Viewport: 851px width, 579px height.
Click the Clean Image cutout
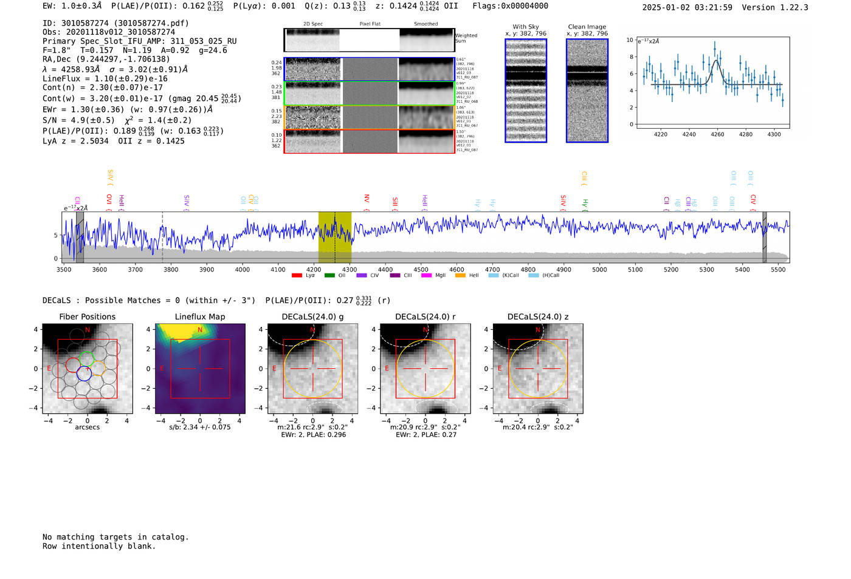click(587, 91)
